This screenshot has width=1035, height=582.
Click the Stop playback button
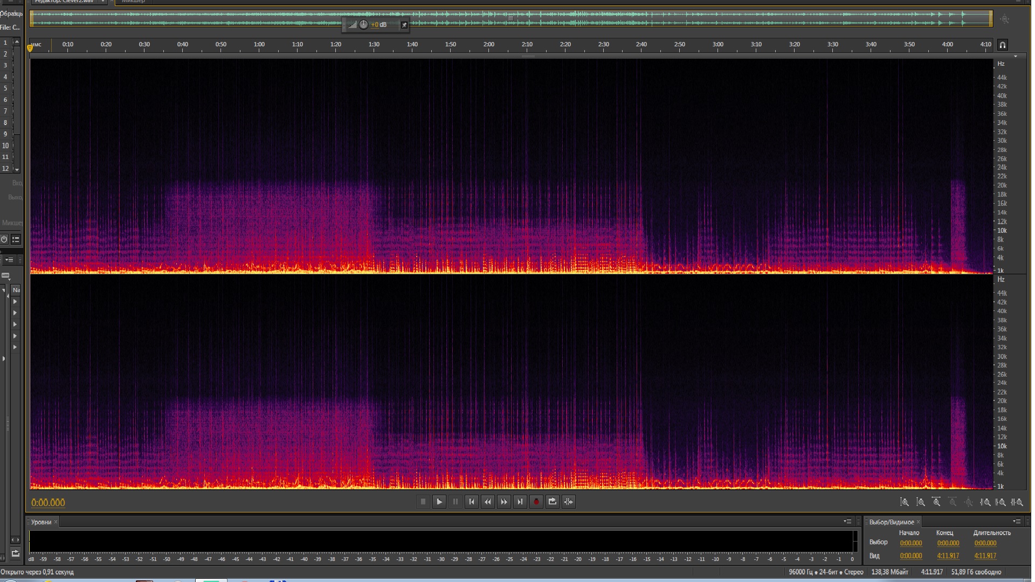point(423,502)
